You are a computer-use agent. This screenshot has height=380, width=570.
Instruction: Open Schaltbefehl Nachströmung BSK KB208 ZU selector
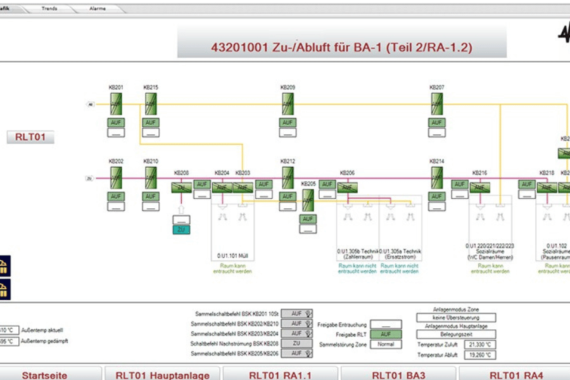(x=297, y=343)
